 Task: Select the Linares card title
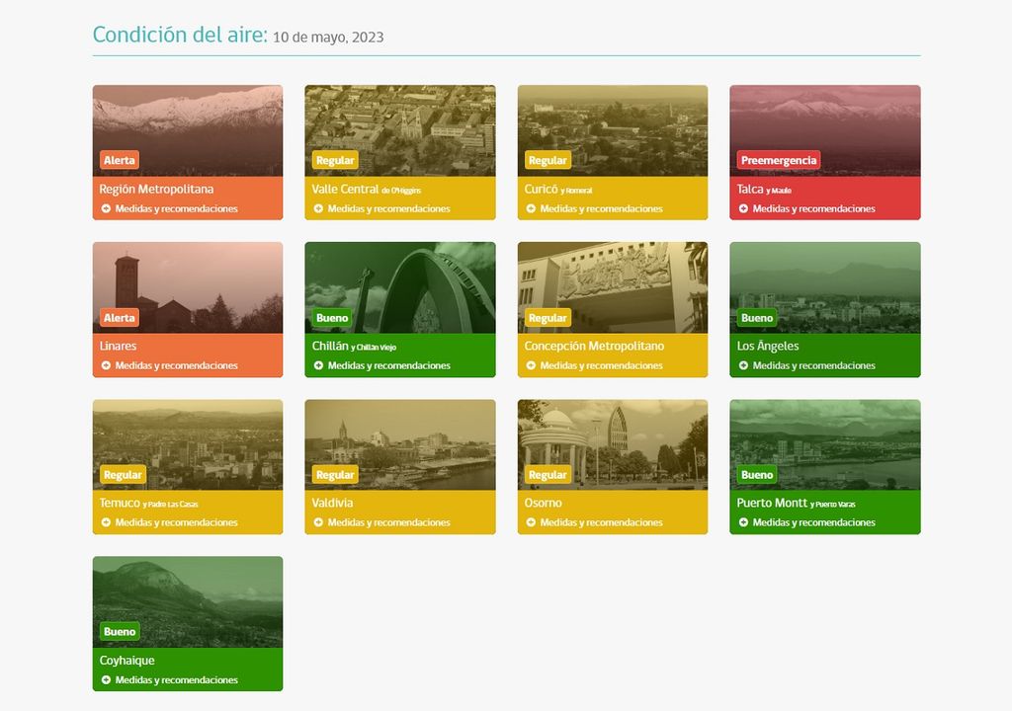click(119, 346)
